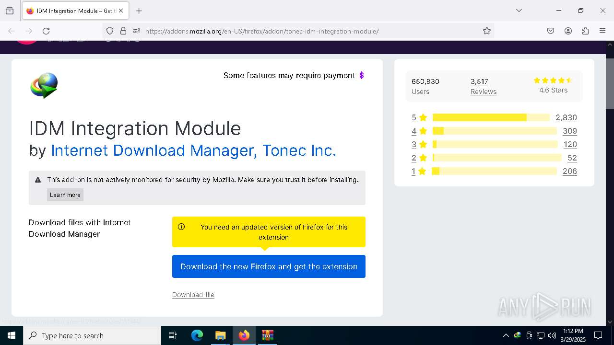The image size is (614, 345).
Task: Open tracking protection shield icon
Action: point(110,31)
